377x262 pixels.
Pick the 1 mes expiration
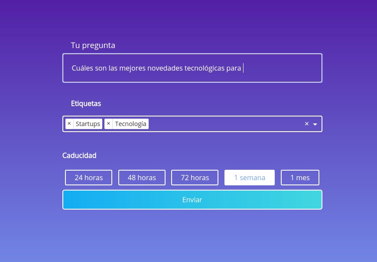click(x=300, y=178)
